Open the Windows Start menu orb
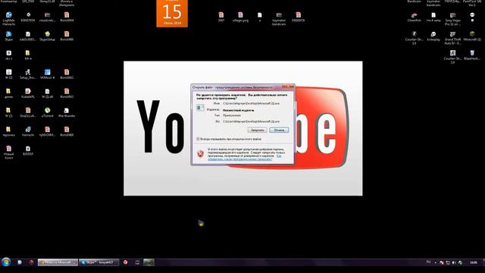 pyautogui.click(x=6, y=262)
